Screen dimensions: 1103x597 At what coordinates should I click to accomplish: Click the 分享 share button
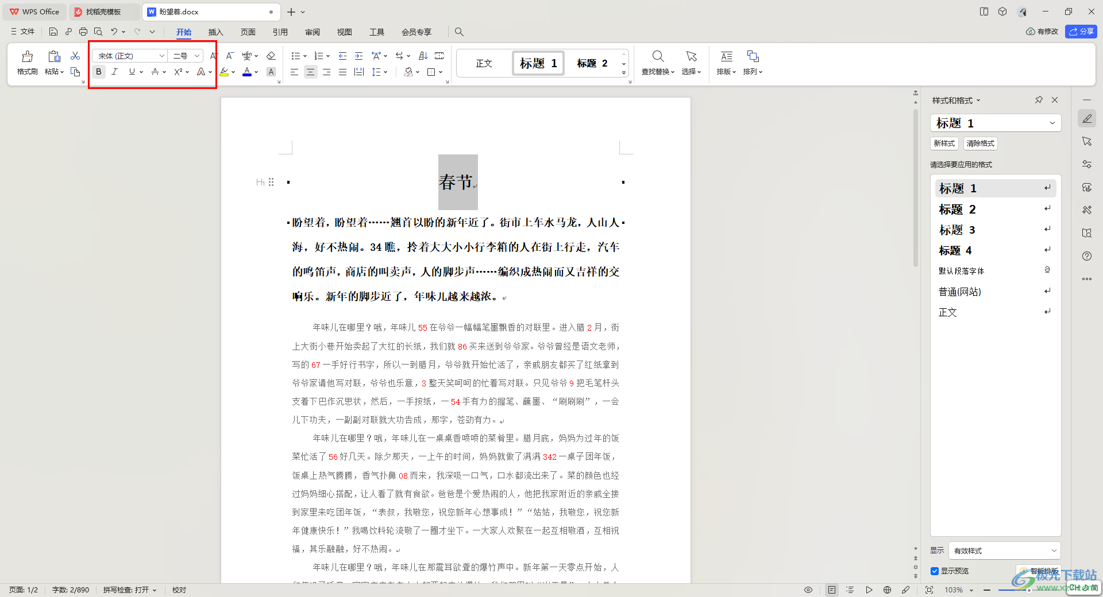tap(1081, 32)
